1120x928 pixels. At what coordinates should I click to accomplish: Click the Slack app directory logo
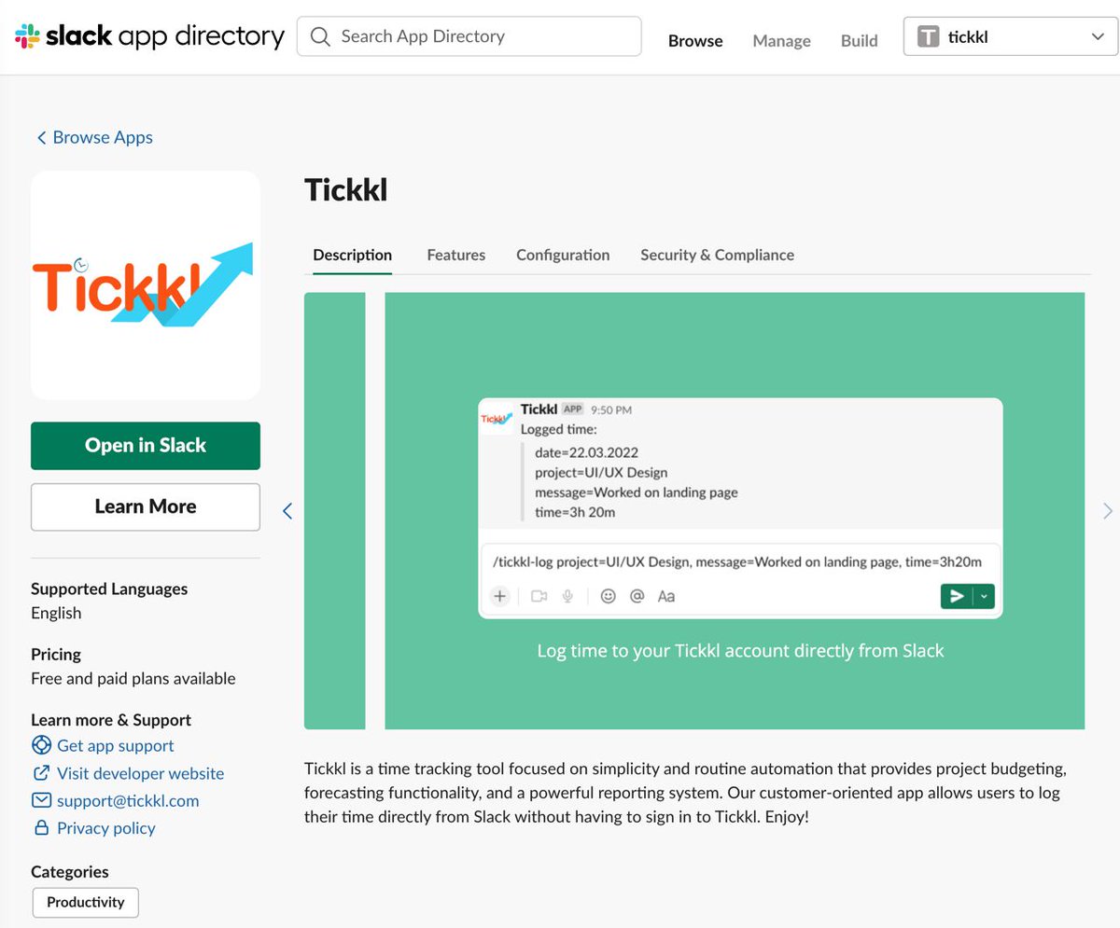[x=149, y=36]
